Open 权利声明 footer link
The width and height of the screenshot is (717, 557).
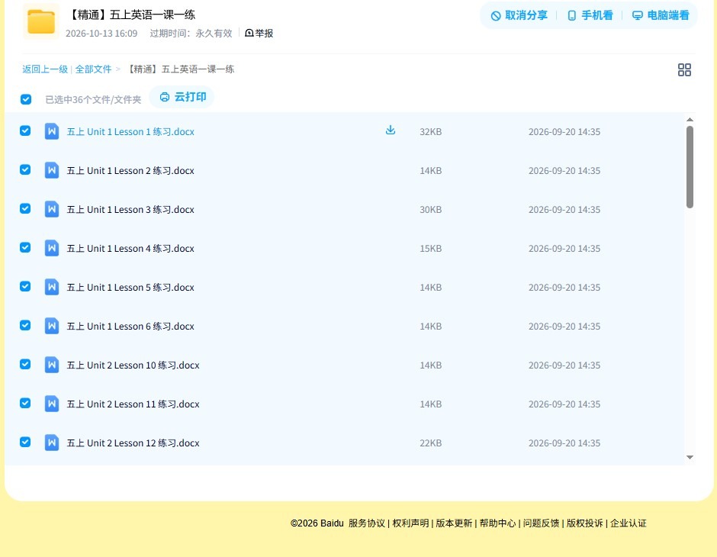[410, 523]
